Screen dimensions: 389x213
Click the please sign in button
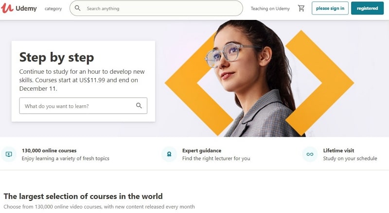pos(330,8)
